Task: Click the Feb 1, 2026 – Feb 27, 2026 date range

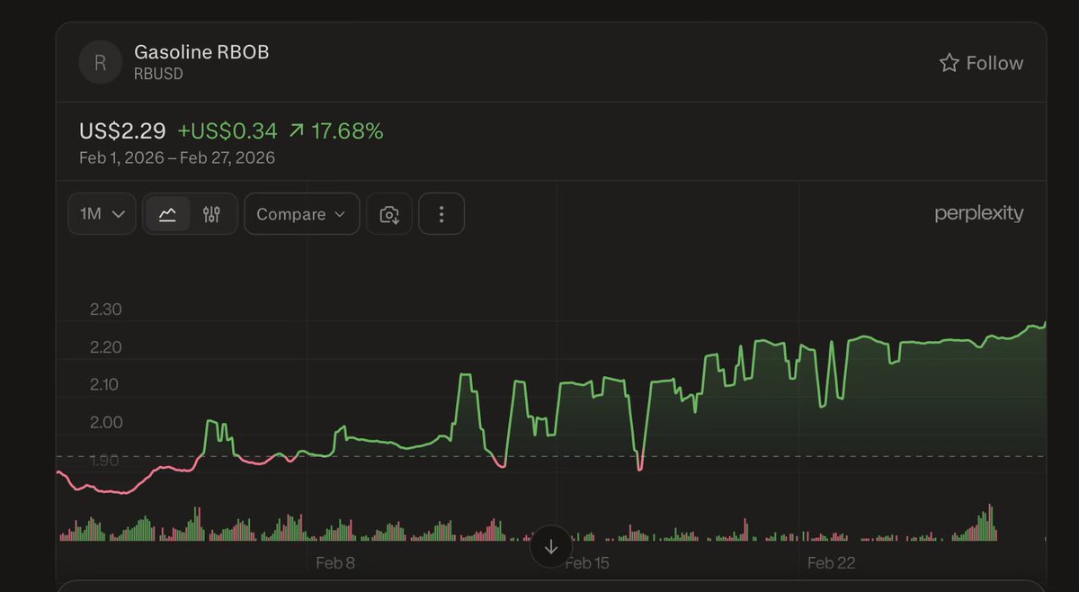Action: (x=177, y=158)
